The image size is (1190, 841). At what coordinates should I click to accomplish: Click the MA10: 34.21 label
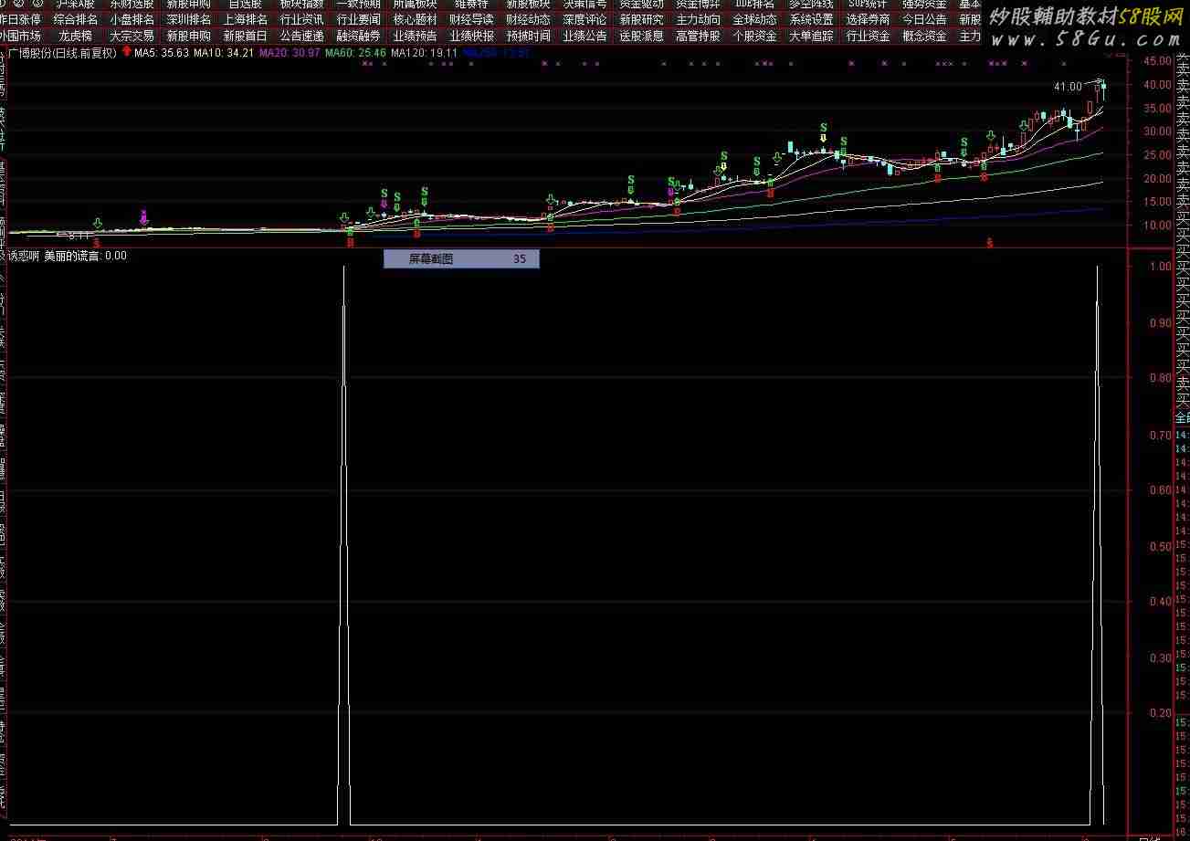(x=224, y=53)
